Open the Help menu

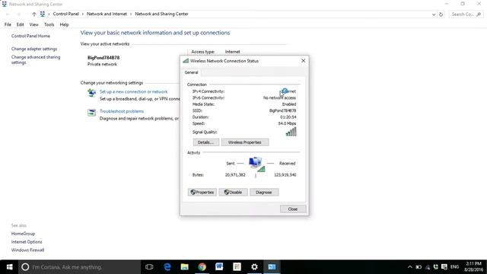(64, 24)
